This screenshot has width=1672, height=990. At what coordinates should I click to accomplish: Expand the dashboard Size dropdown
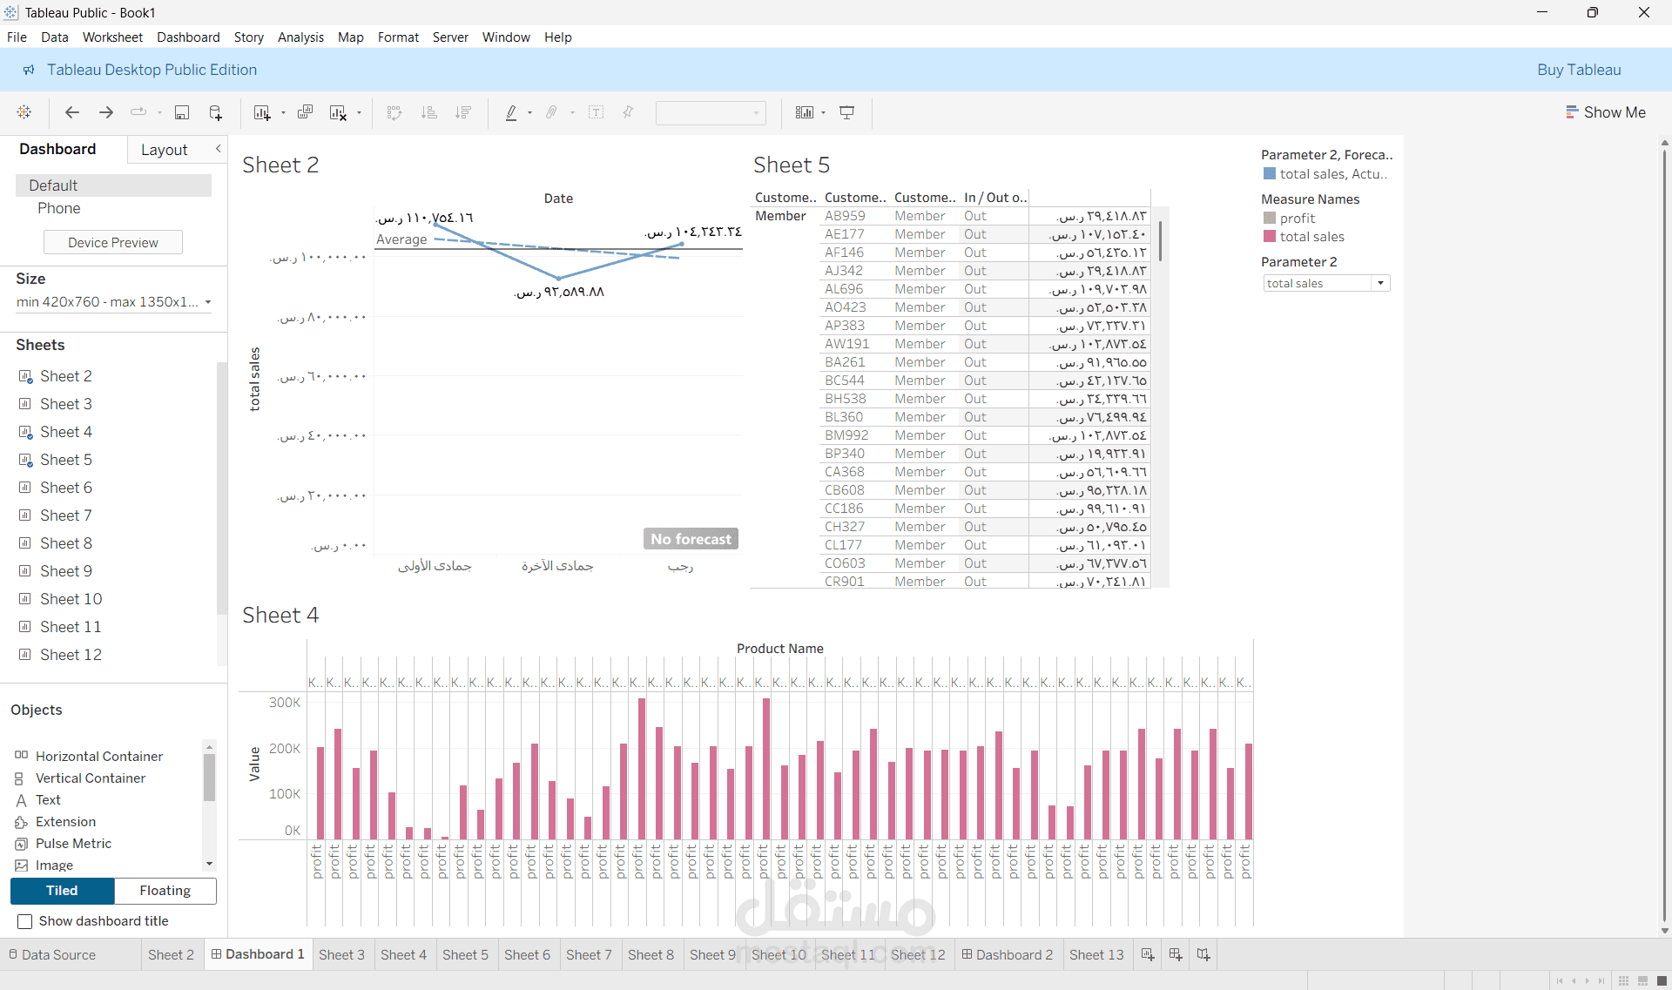tap(113, 302)
